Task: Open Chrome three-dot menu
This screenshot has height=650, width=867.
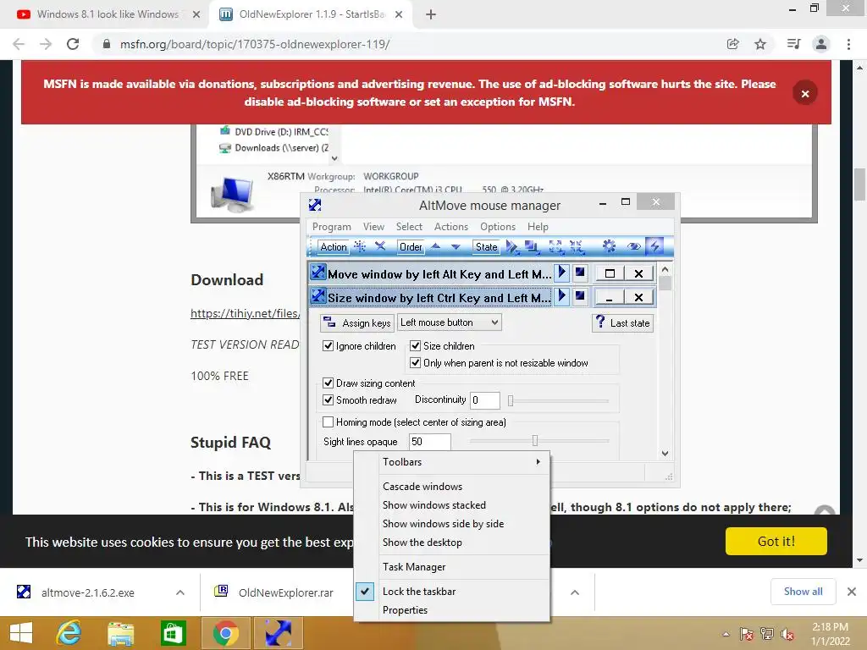Action: pos(848,44)
